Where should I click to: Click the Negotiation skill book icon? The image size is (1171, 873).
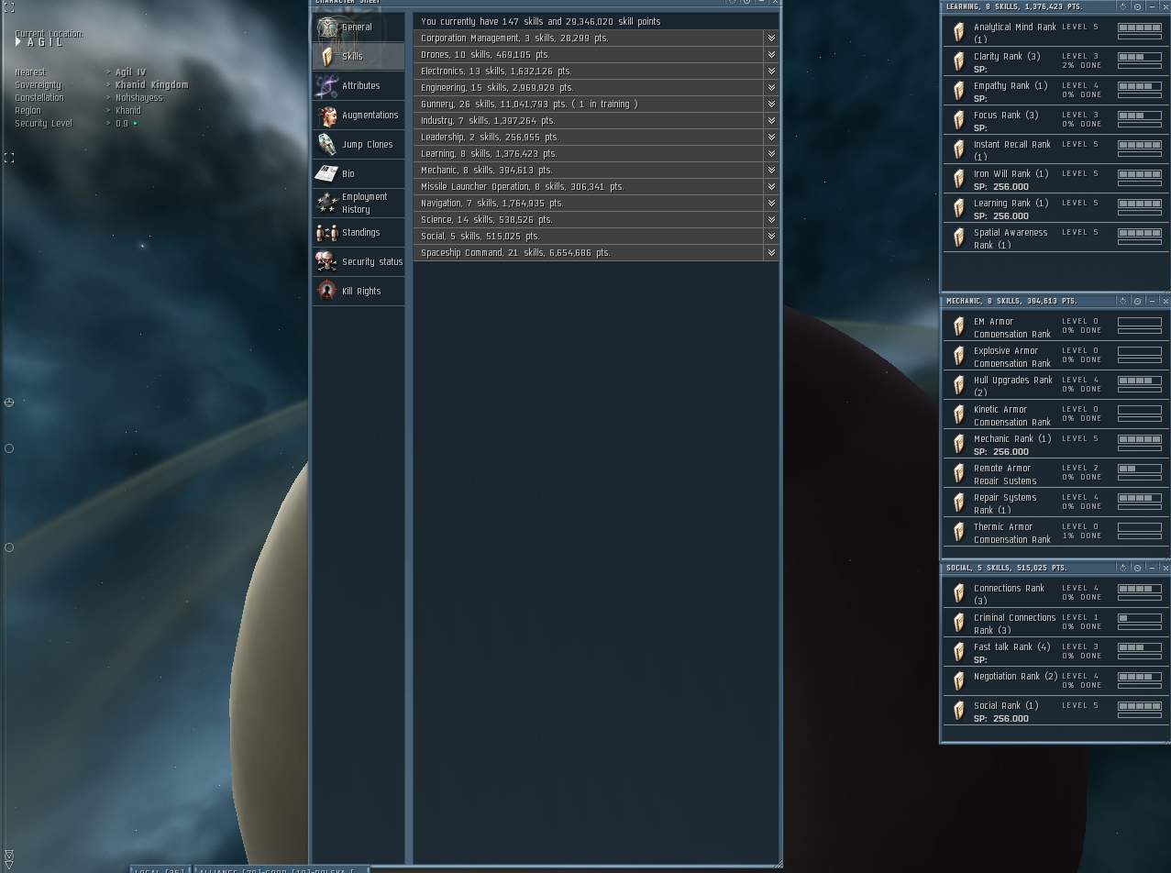tap(959, 681)
